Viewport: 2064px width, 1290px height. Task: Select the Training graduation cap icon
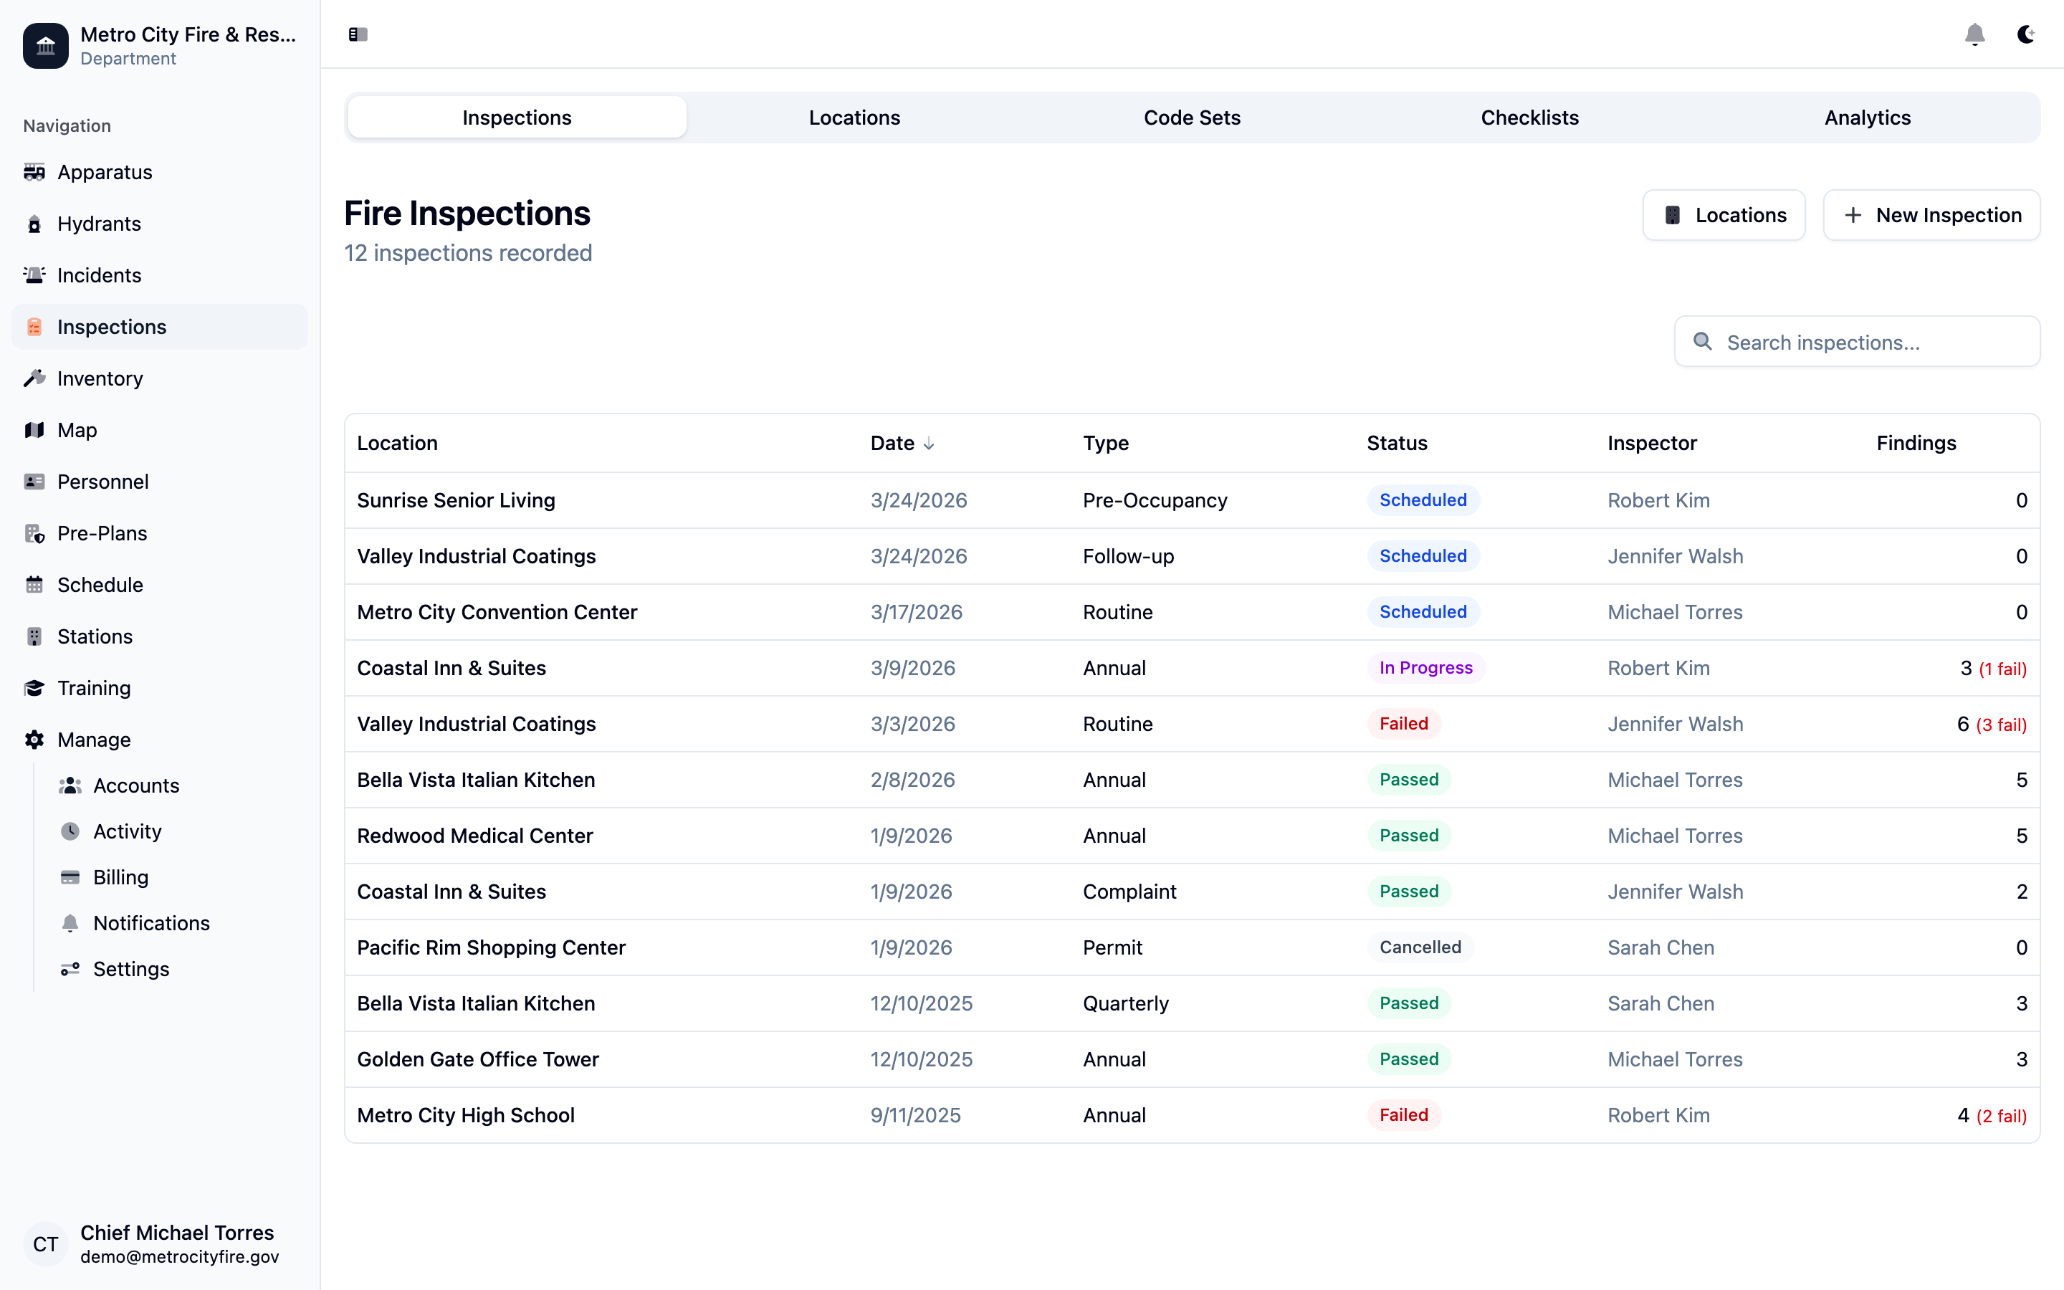click(x=34, y=688)
